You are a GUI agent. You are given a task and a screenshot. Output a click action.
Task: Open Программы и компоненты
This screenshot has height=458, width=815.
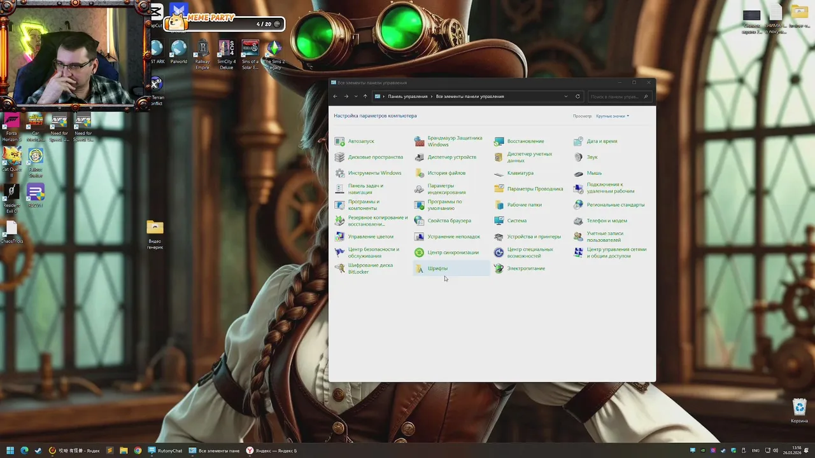tap(358, 205)
